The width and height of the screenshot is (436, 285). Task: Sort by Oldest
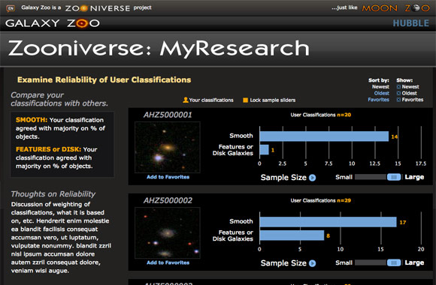pos(382,93)
